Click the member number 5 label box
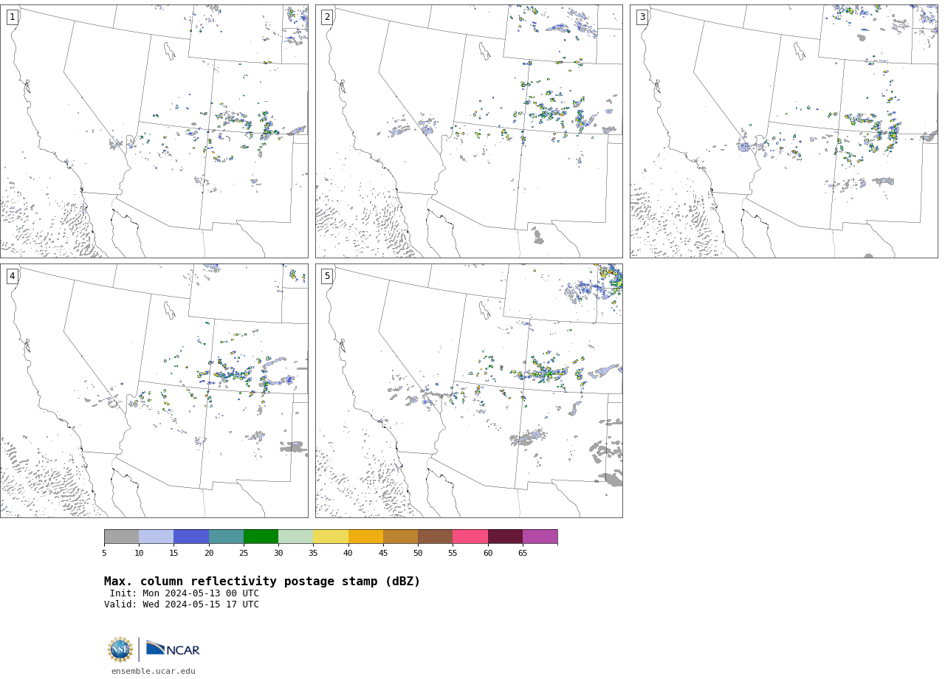Image resolution: width=945 pixels, height=679 pixels. (x=327, y=276)
